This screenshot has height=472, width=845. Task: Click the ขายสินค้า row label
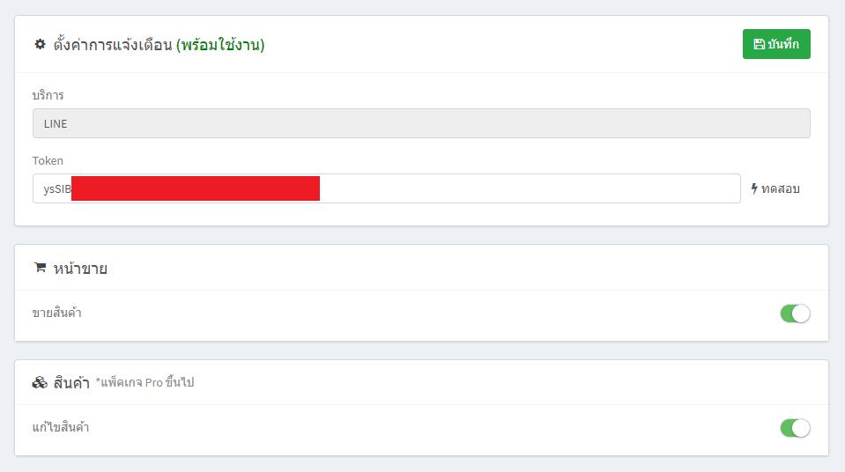point(57,313)
